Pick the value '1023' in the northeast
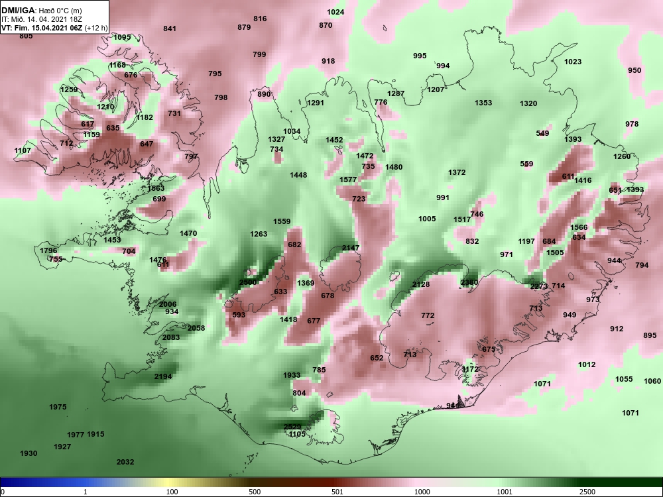Image resolution: width=663 pixels, height=497 pixels. pyautogui.click(x=573, y=62)
